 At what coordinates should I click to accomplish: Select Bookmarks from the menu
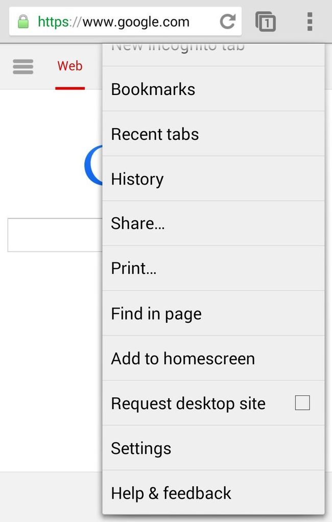(x=153, y=89)
